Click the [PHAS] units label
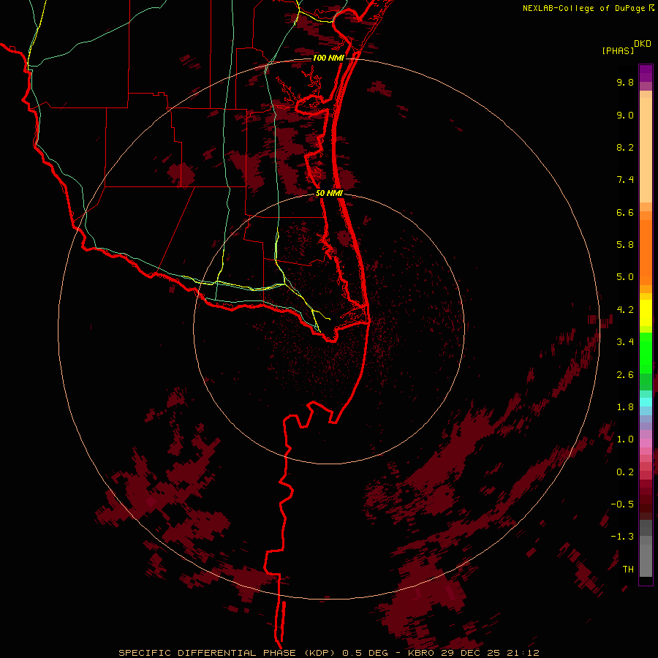This screenshot has height=658, width=658. tap(618, 50)
